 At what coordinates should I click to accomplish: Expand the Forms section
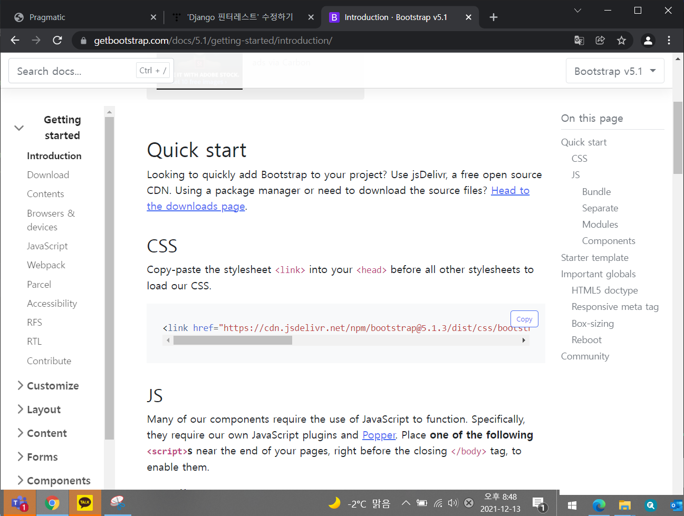click(x=37, y=456)
